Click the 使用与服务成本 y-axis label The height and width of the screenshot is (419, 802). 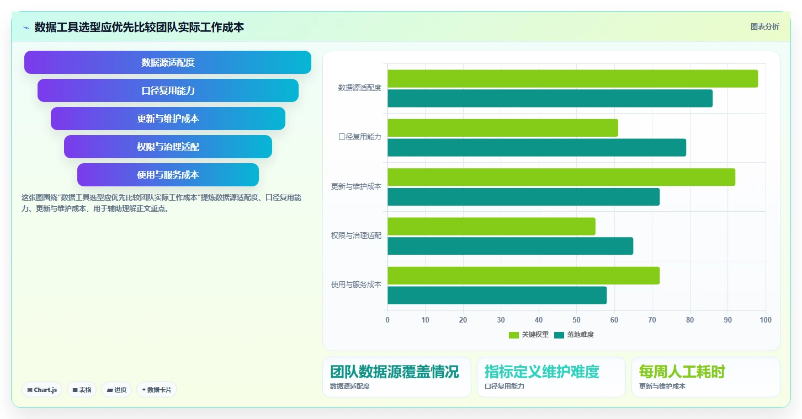[x=356, y=284]
